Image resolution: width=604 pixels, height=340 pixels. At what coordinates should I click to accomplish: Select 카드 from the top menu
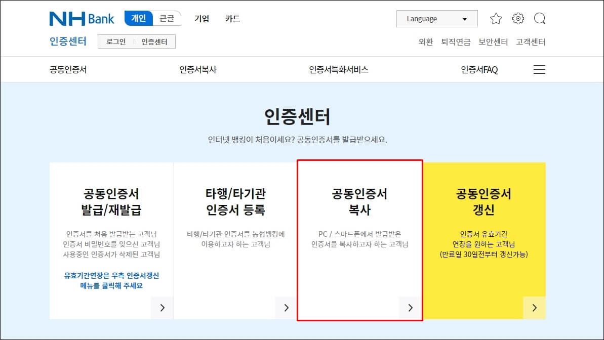232,18
